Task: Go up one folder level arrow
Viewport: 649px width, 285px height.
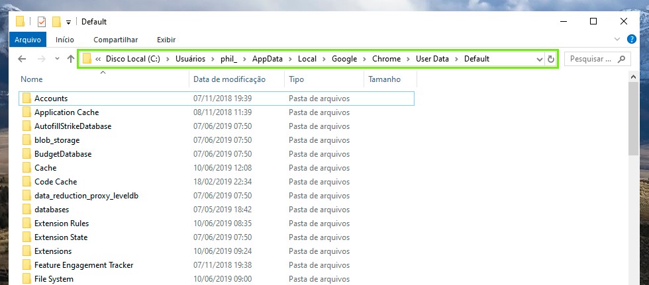Action: (71, 59)
